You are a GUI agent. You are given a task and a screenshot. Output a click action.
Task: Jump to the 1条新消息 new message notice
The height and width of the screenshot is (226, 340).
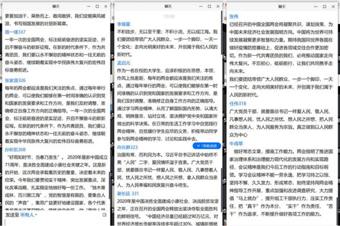click(x=207, y=146)
